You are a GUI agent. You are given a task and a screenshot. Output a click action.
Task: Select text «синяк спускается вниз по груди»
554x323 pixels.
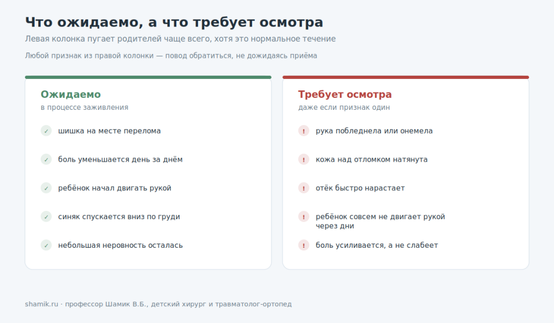(119, 216)
